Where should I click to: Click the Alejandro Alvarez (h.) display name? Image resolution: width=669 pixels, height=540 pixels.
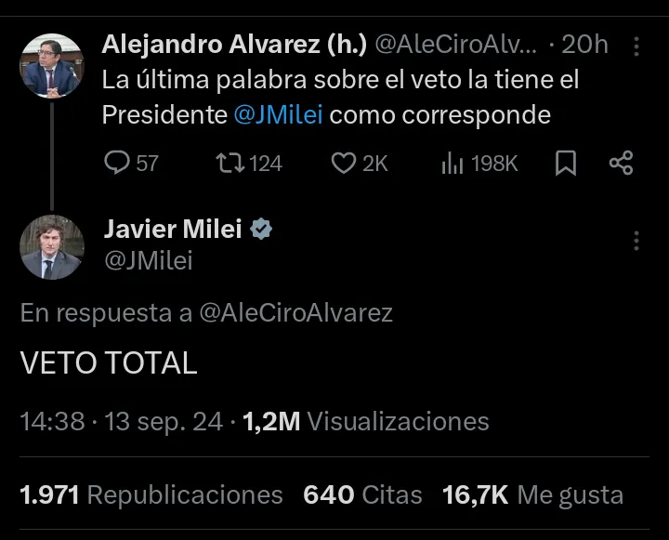pos(235,44)
